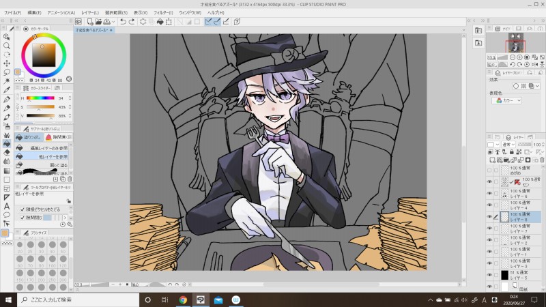
Task: Open the ウィンドウ(W) menu
Action: coord(190,12)
